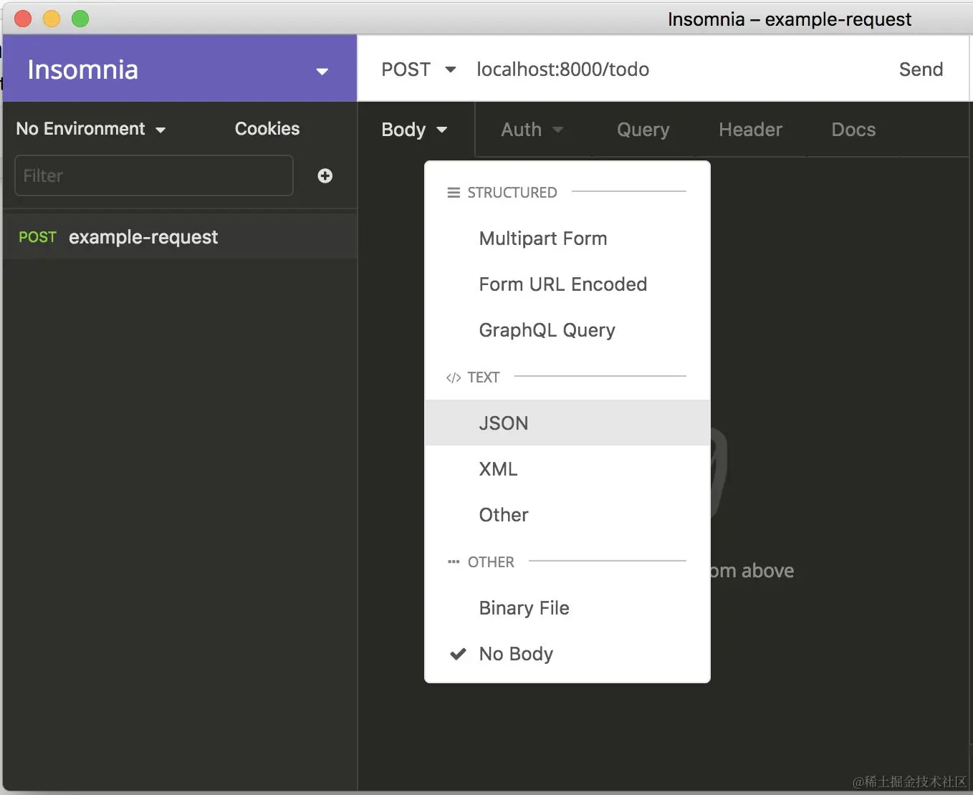This screenshot has width=973, height=795.
Task: Click the green zoom window button
Action: point(80,19)
